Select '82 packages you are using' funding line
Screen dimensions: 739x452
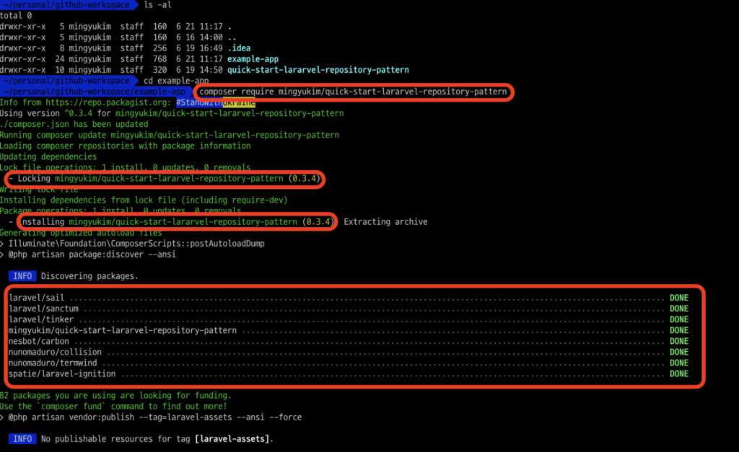(x=116, y=396)
